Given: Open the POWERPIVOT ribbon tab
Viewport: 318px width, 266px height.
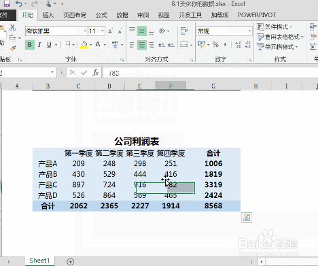Looking at the screenshot, I should [257, 15].
